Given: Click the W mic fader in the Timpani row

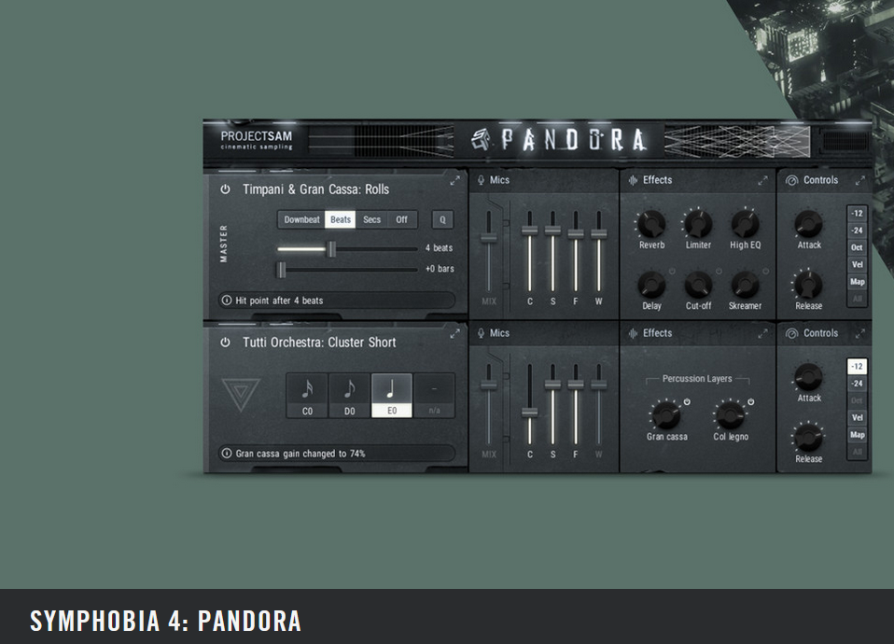Looking at the screenshot, I should click(x=598, y=233).
